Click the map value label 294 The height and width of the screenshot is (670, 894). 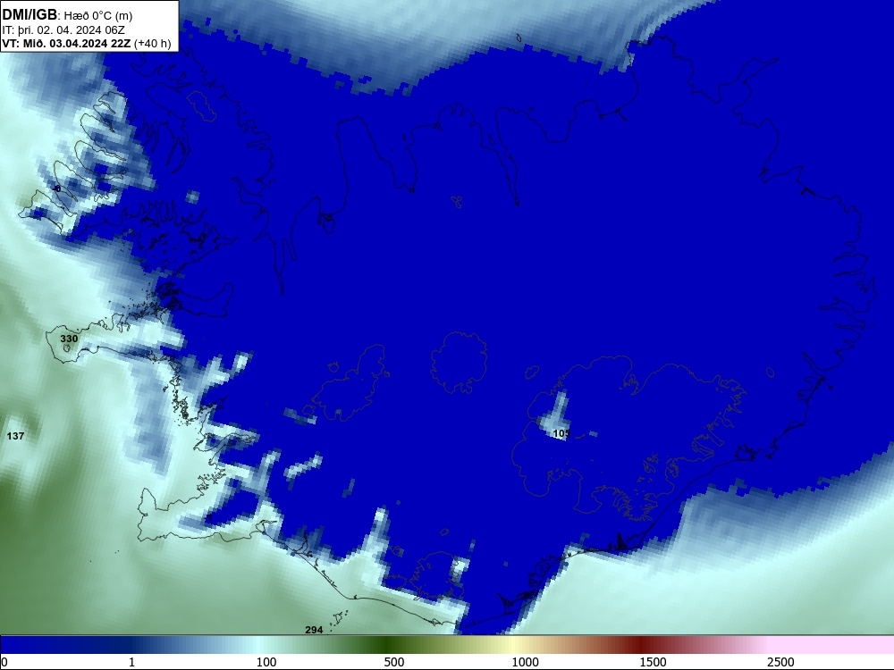pyautogui.click(x=314, y=630)
